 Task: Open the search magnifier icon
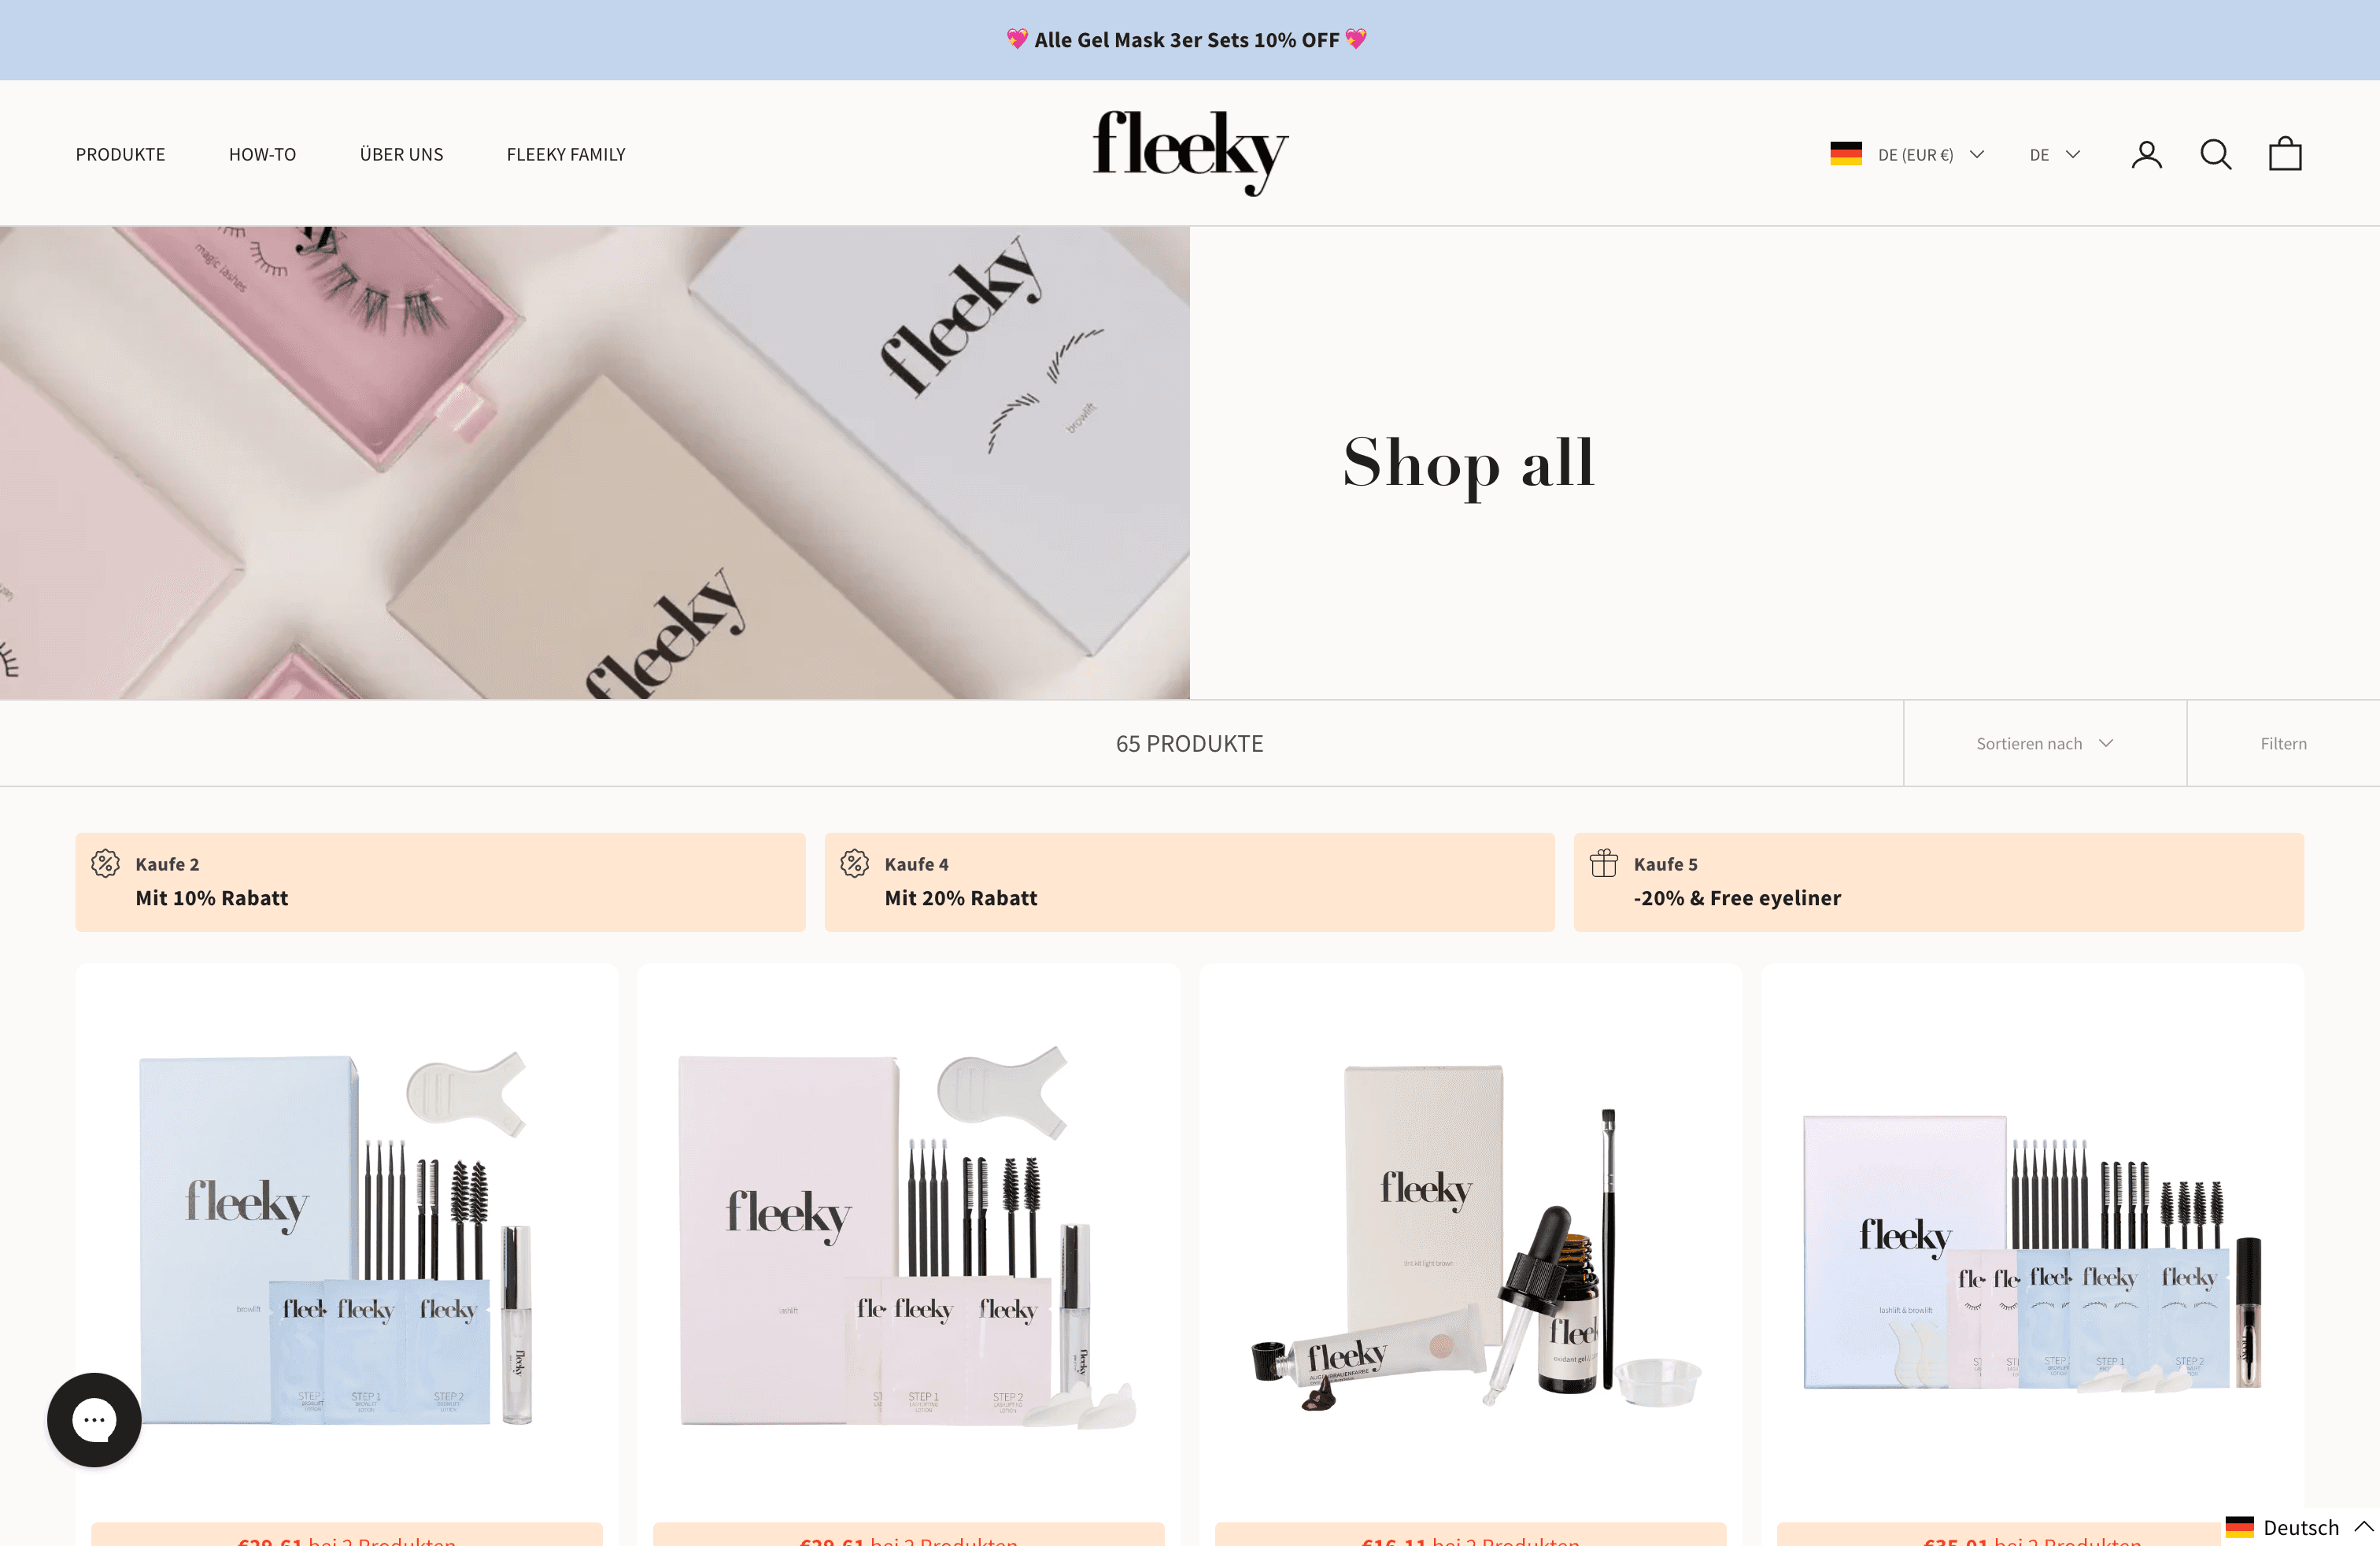click(x=2215, y=155)
